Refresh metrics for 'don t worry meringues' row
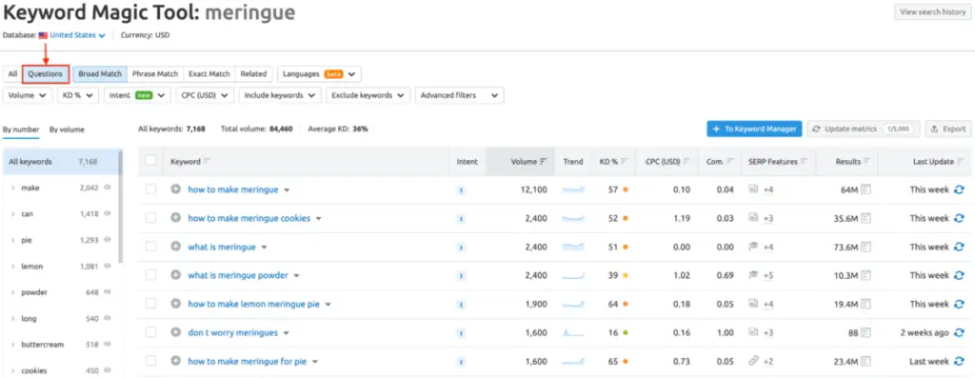The image size is (975, 378). [x=959, y=332]
